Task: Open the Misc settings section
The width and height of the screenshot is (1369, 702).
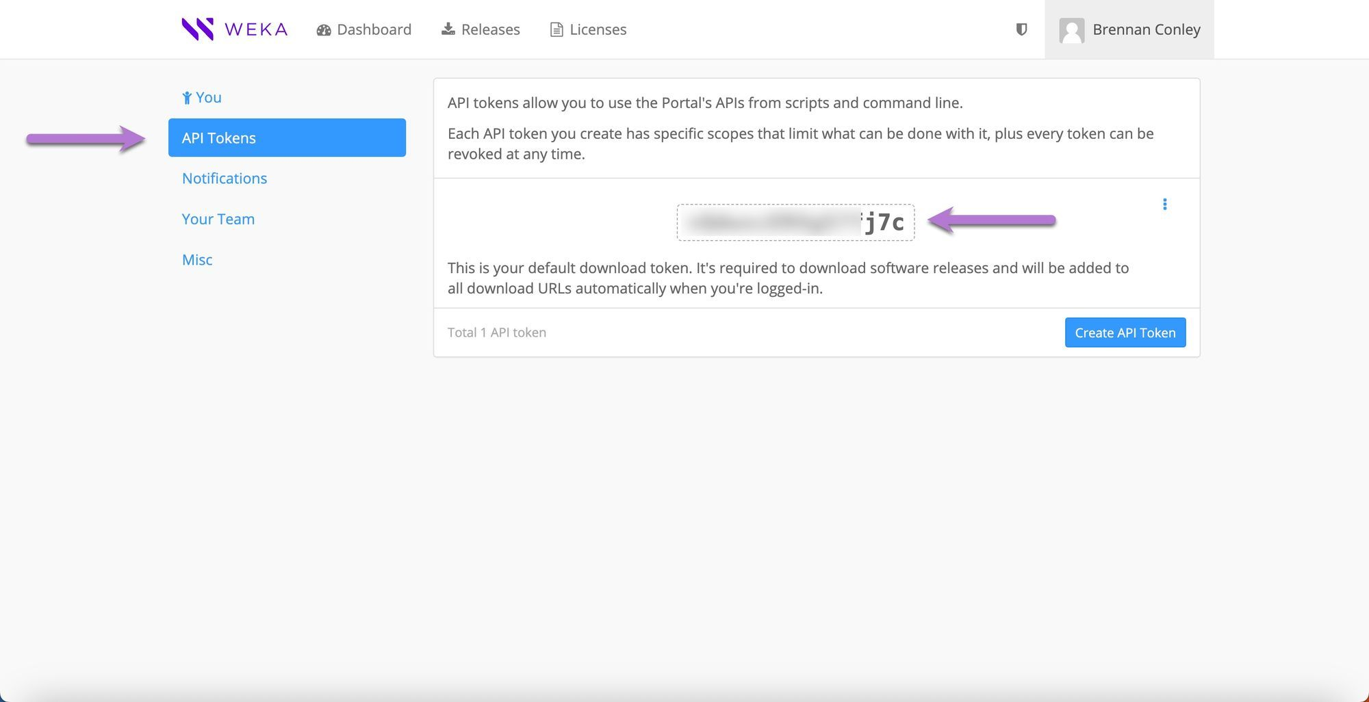Action: (x=197, y=260)
